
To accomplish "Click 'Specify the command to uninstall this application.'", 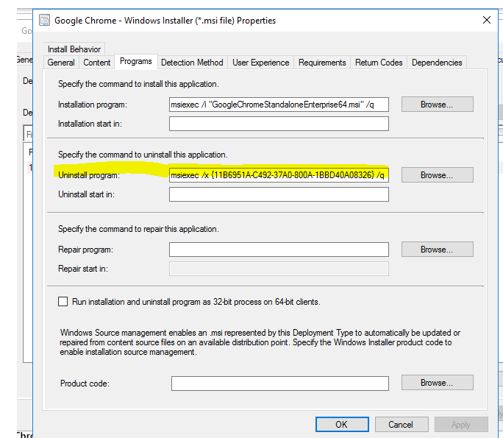I will [143, 155].
